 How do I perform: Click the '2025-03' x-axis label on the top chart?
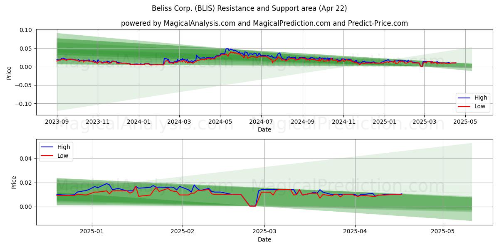(x=424, y=121)
